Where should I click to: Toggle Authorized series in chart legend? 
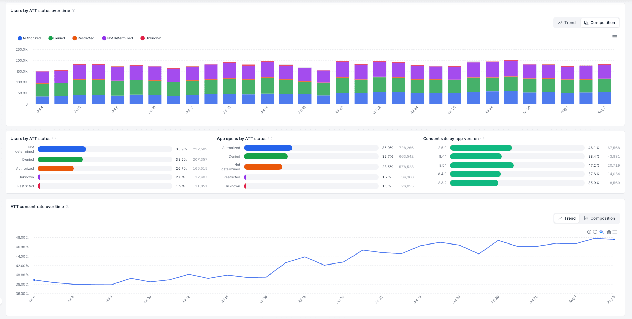click(x=29, y=38)
